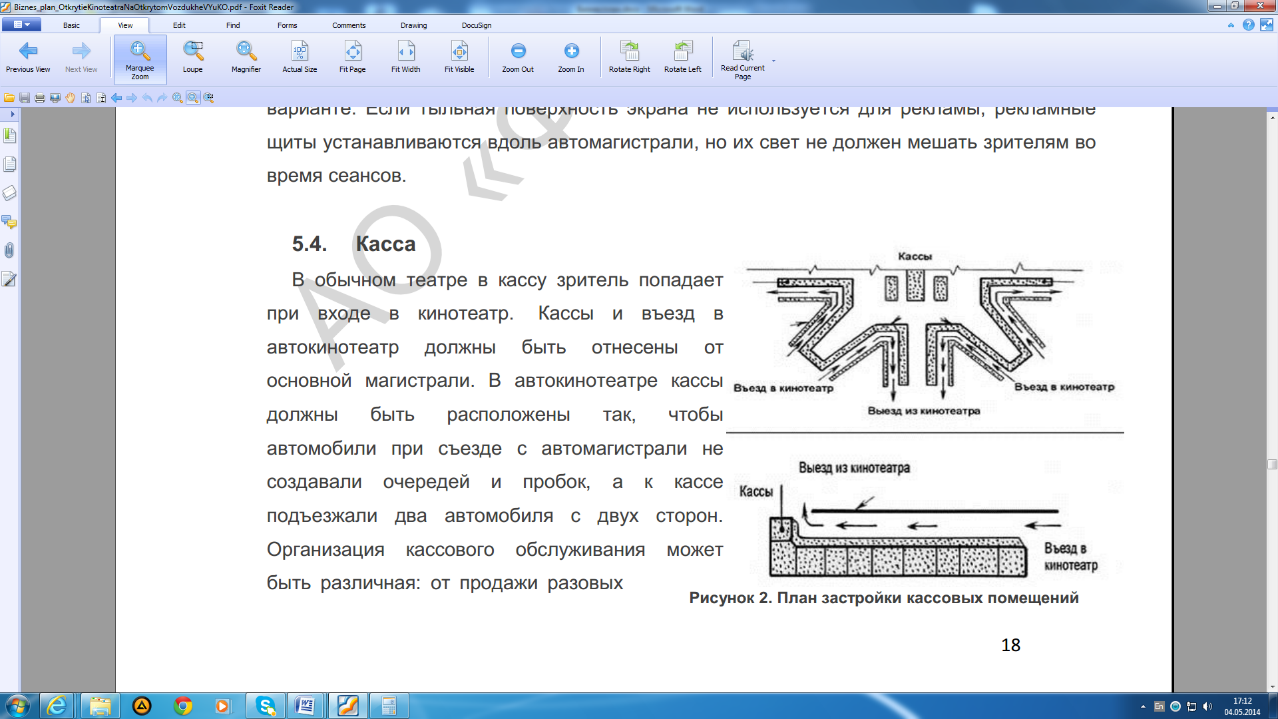Activate the Loupe tool
Image resolution: width=1278 pixels, height=719 pixels.
pyautogui.click(x=193, y=57)
